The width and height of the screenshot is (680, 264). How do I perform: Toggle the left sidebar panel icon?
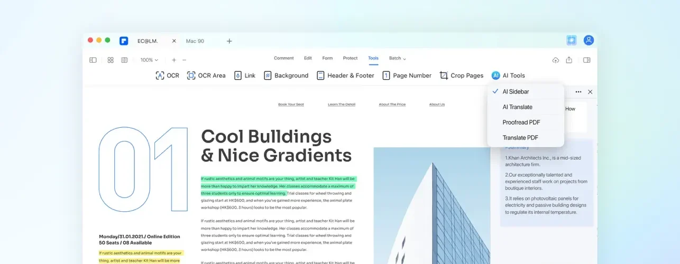pyautogui.click(x=93, y=60)
